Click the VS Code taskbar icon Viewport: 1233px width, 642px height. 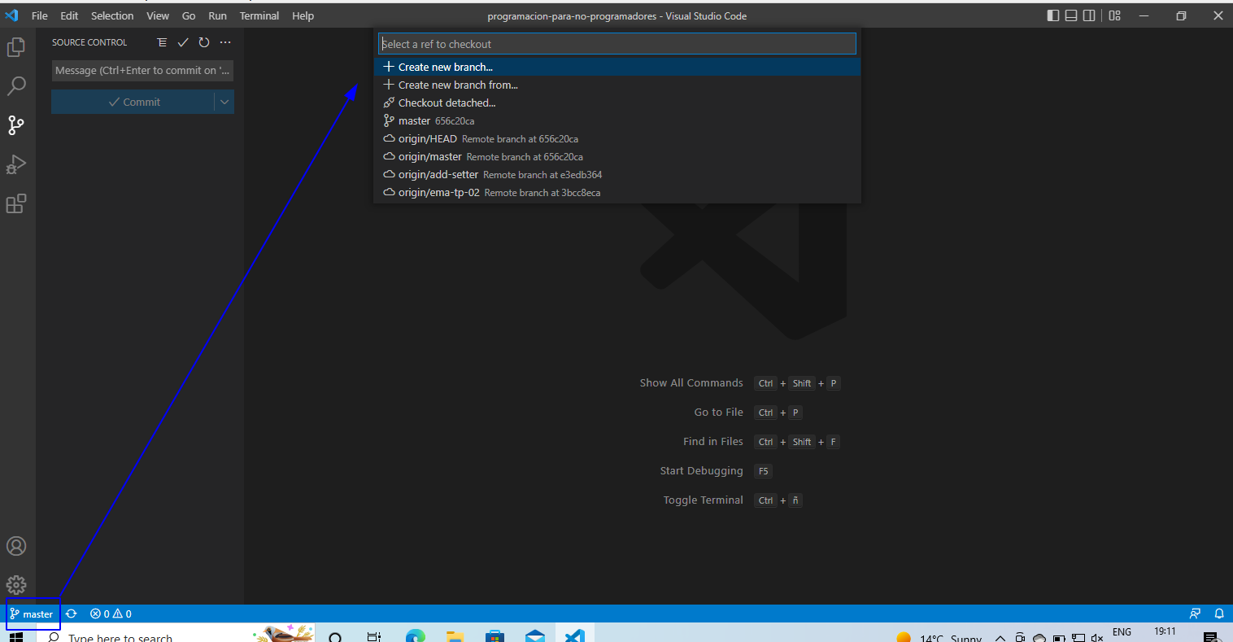pos(574,635)
